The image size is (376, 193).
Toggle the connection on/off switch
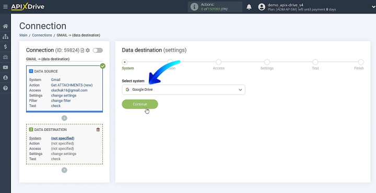tap(98, 50)
